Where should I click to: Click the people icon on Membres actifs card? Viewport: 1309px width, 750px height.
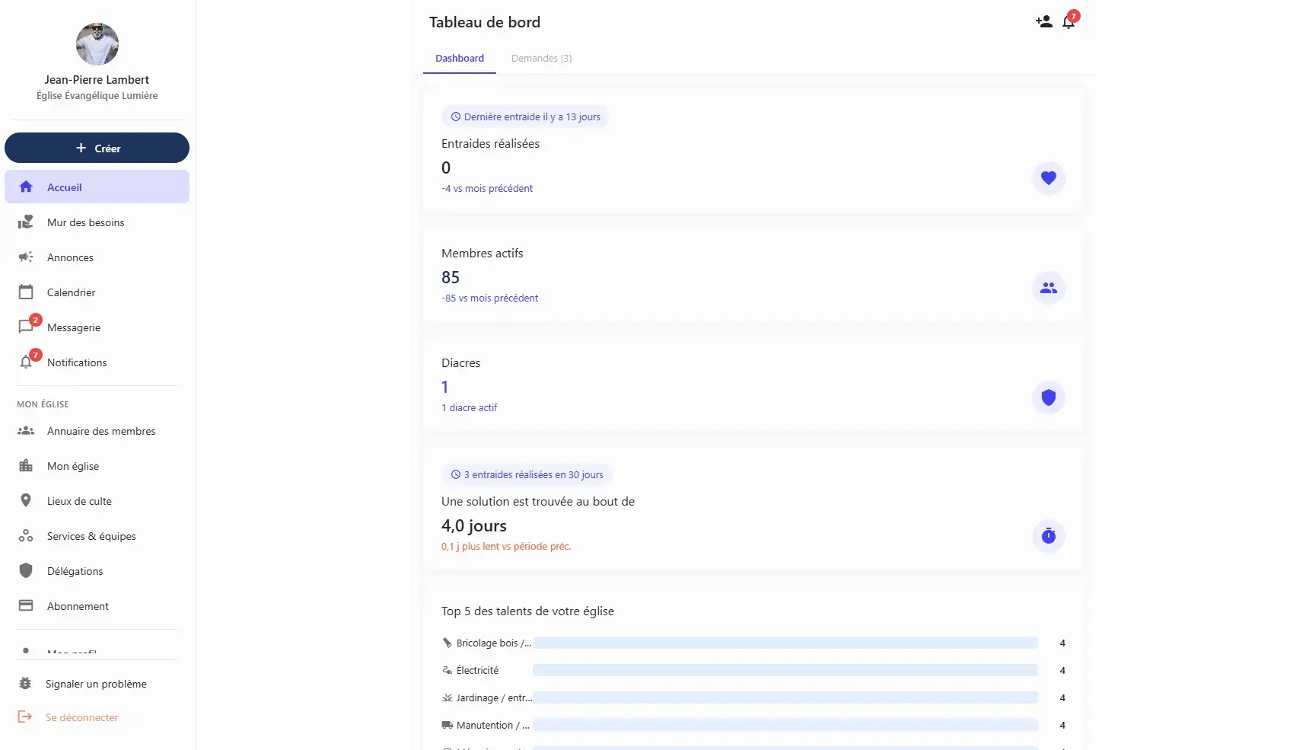point(1049,288)
